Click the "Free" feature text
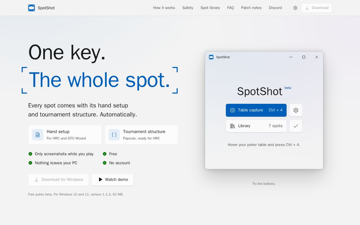 (113, 154)
